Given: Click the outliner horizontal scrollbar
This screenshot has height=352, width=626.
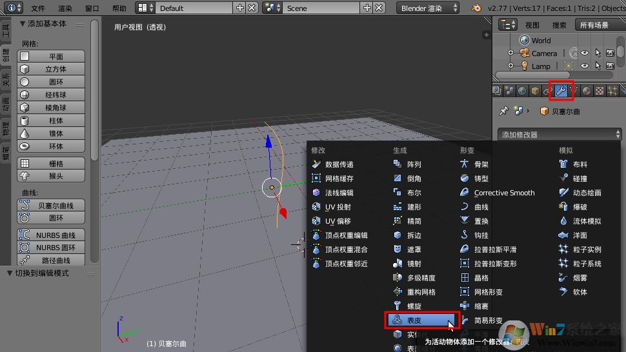Looking at the screenshot, I should click(533, 75).
